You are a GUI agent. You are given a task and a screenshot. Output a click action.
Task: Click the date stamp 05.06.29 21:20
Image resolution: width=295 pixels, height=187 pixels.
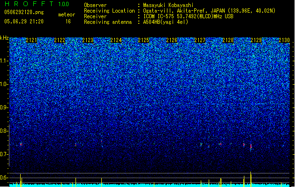[x=24, y=22]
